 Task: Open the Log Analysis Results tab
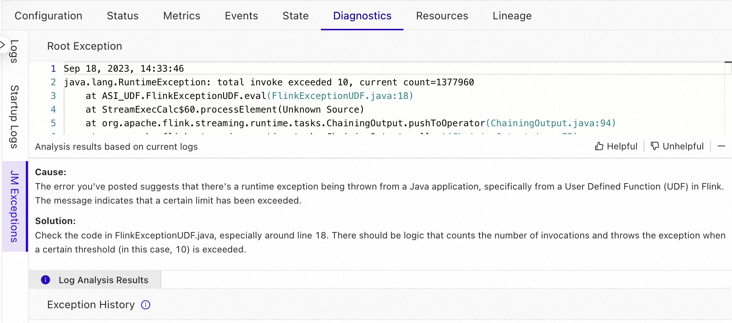tap(95, 280)
